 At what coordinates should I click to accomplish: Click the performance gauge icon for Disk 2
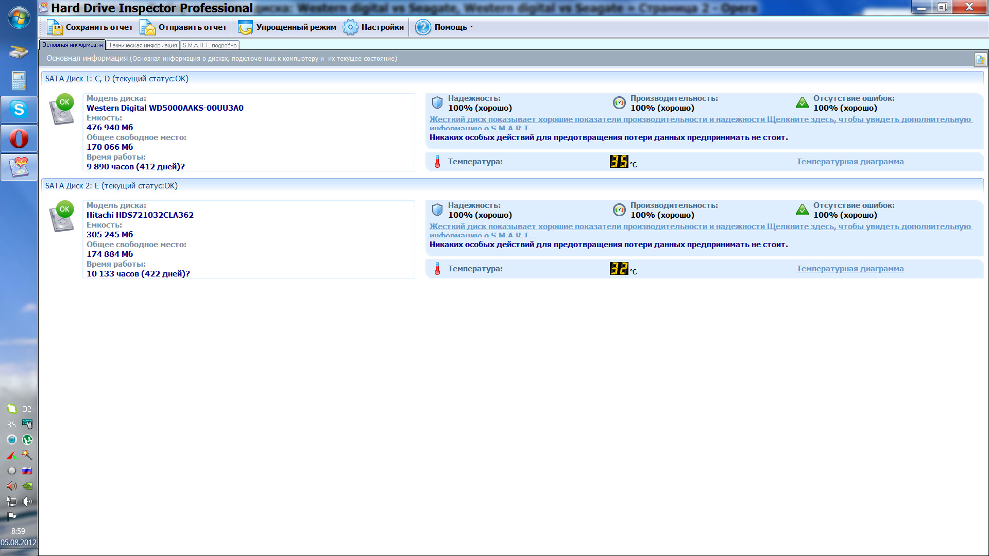pyautogui.click(x=619, y=210)
